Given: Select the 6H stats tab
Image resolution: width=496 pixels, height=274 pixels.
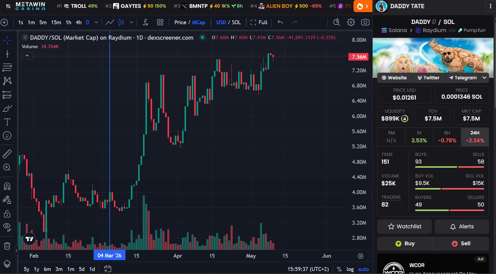Looking at the screenshot, I should tap(447, 137).
